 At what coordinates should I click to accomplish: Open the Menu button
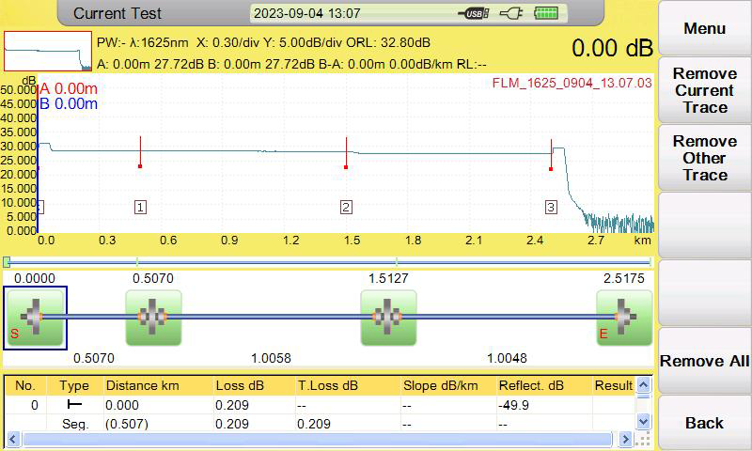click(704, 28)
